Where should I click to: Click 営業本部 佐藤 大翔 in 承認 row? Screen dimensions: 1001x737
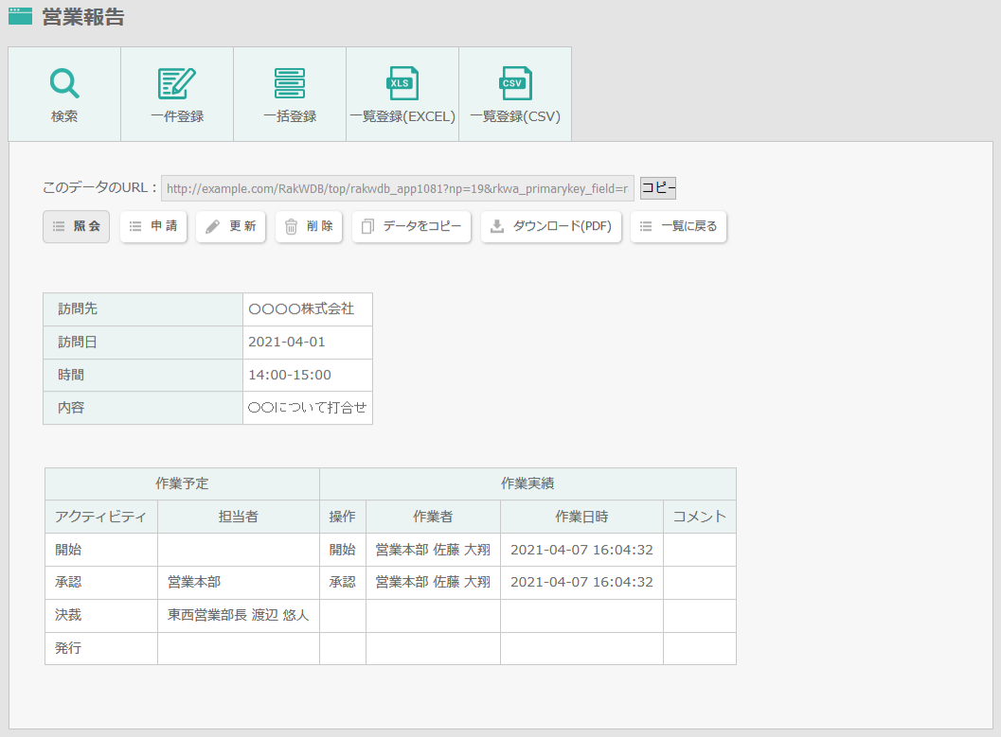[433, 582]
